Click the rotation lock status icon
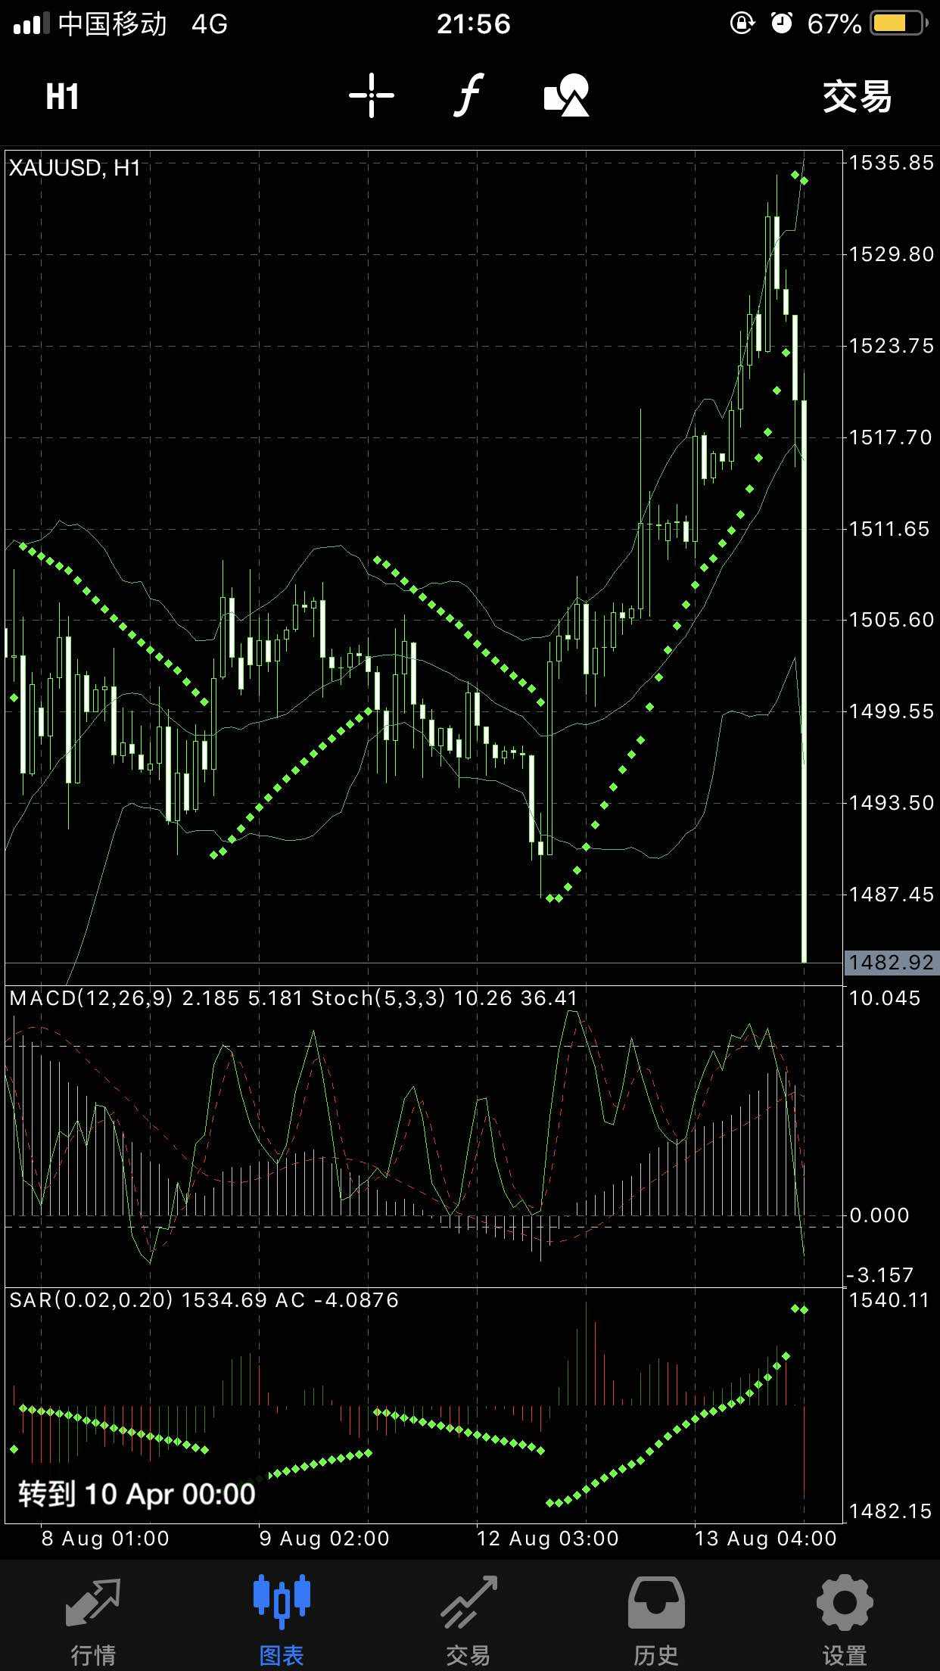 742,23
